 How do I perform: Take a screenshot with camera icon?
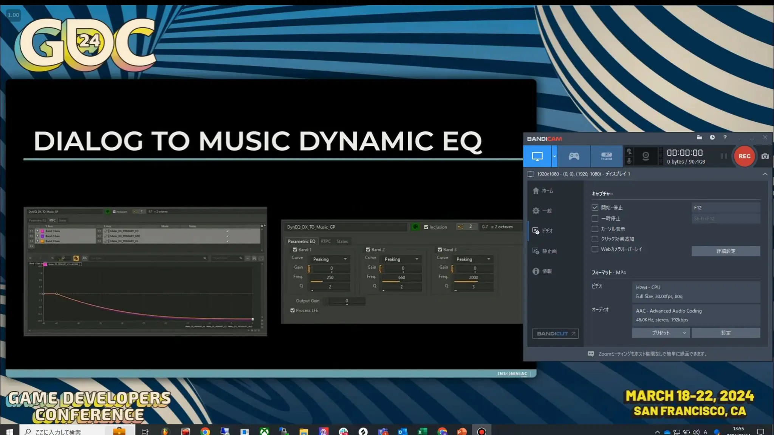pos(765,156)
